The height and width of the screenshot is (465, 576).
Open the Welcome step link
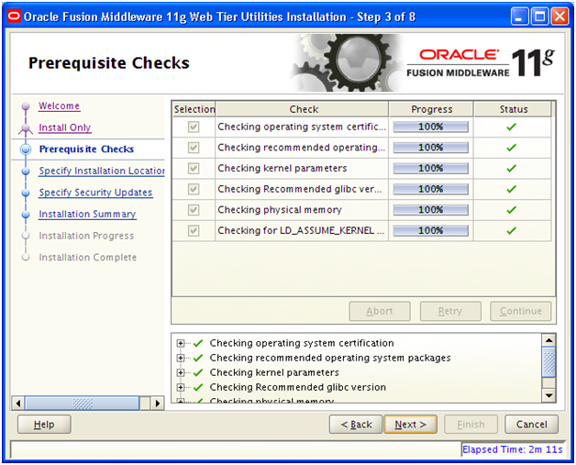pos(59,106)
